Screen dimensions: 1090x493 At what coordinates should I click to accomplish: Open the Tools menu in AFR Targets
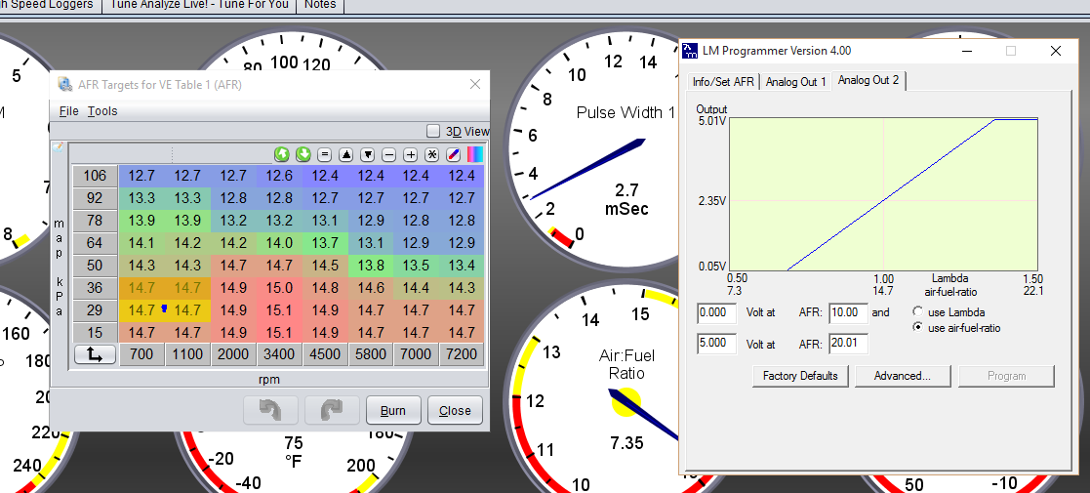click(x=102, y=111)
